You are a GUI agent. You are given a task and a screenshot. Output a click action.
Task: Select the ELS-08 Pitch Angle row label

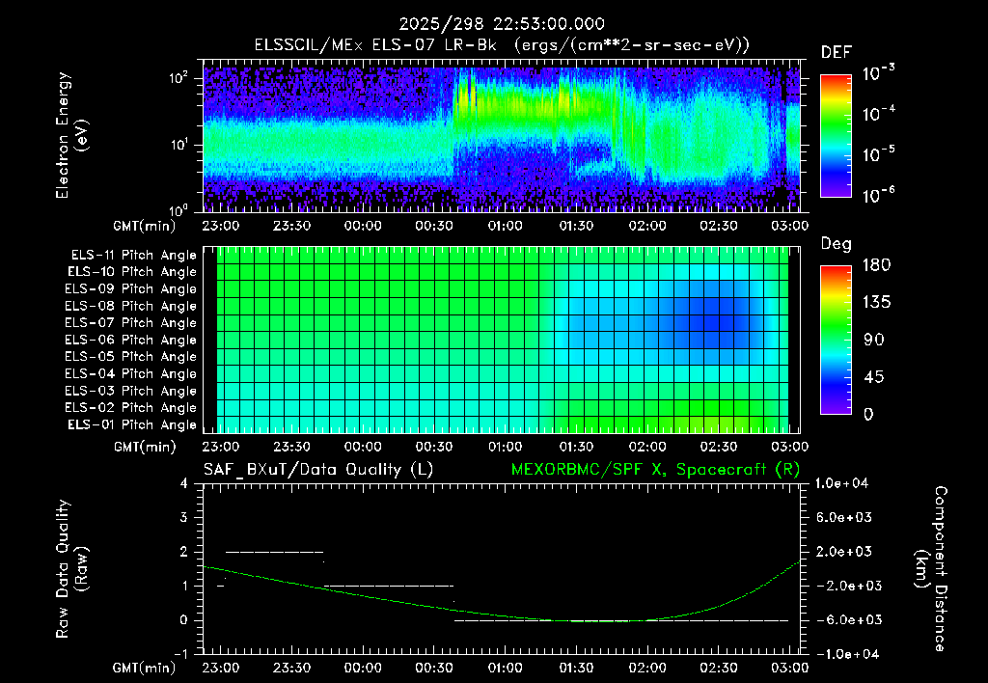tap(131, 306)
